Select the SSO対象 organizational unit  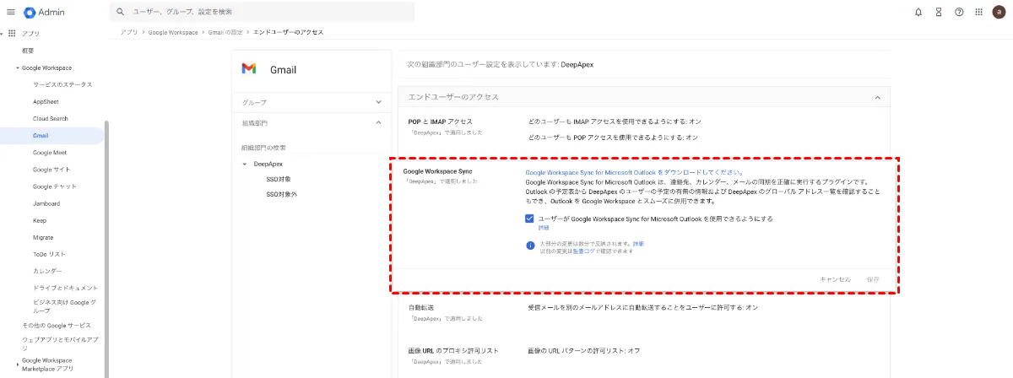coord(279,179)
